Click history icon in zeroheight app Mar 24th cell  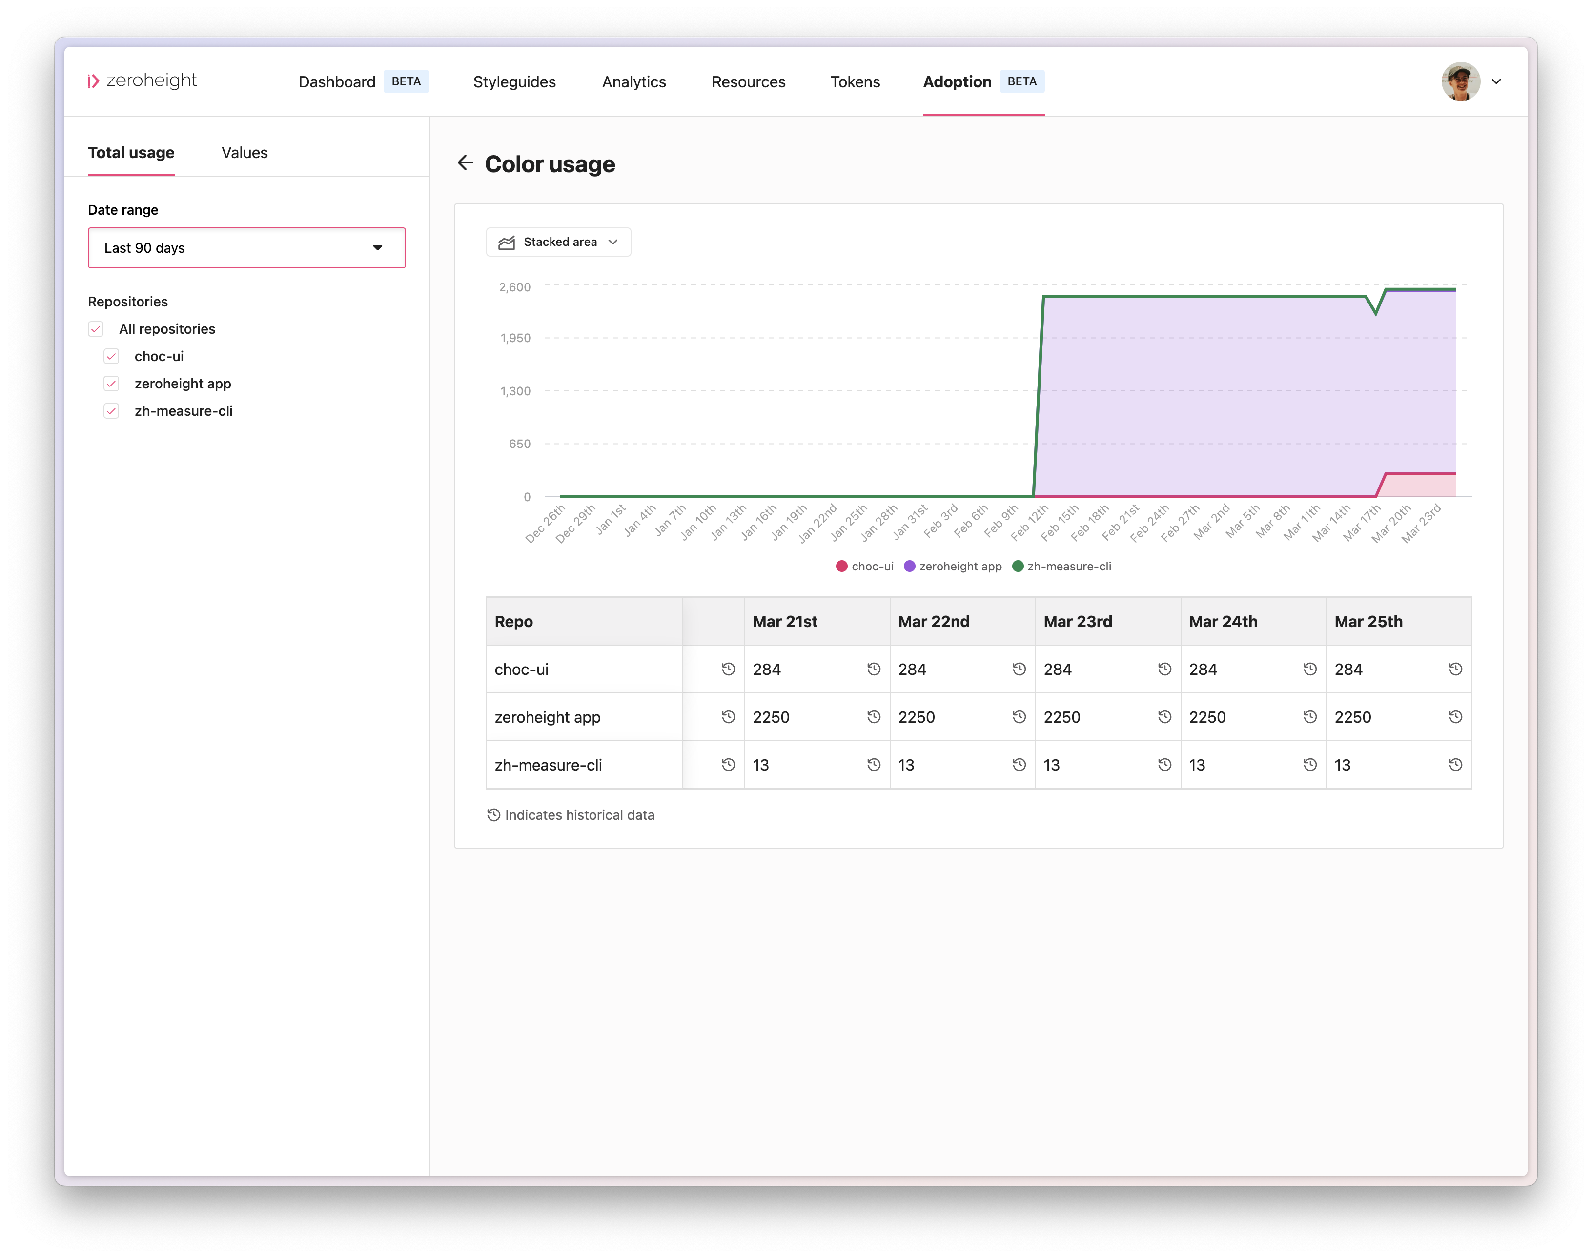point(1310,717)
